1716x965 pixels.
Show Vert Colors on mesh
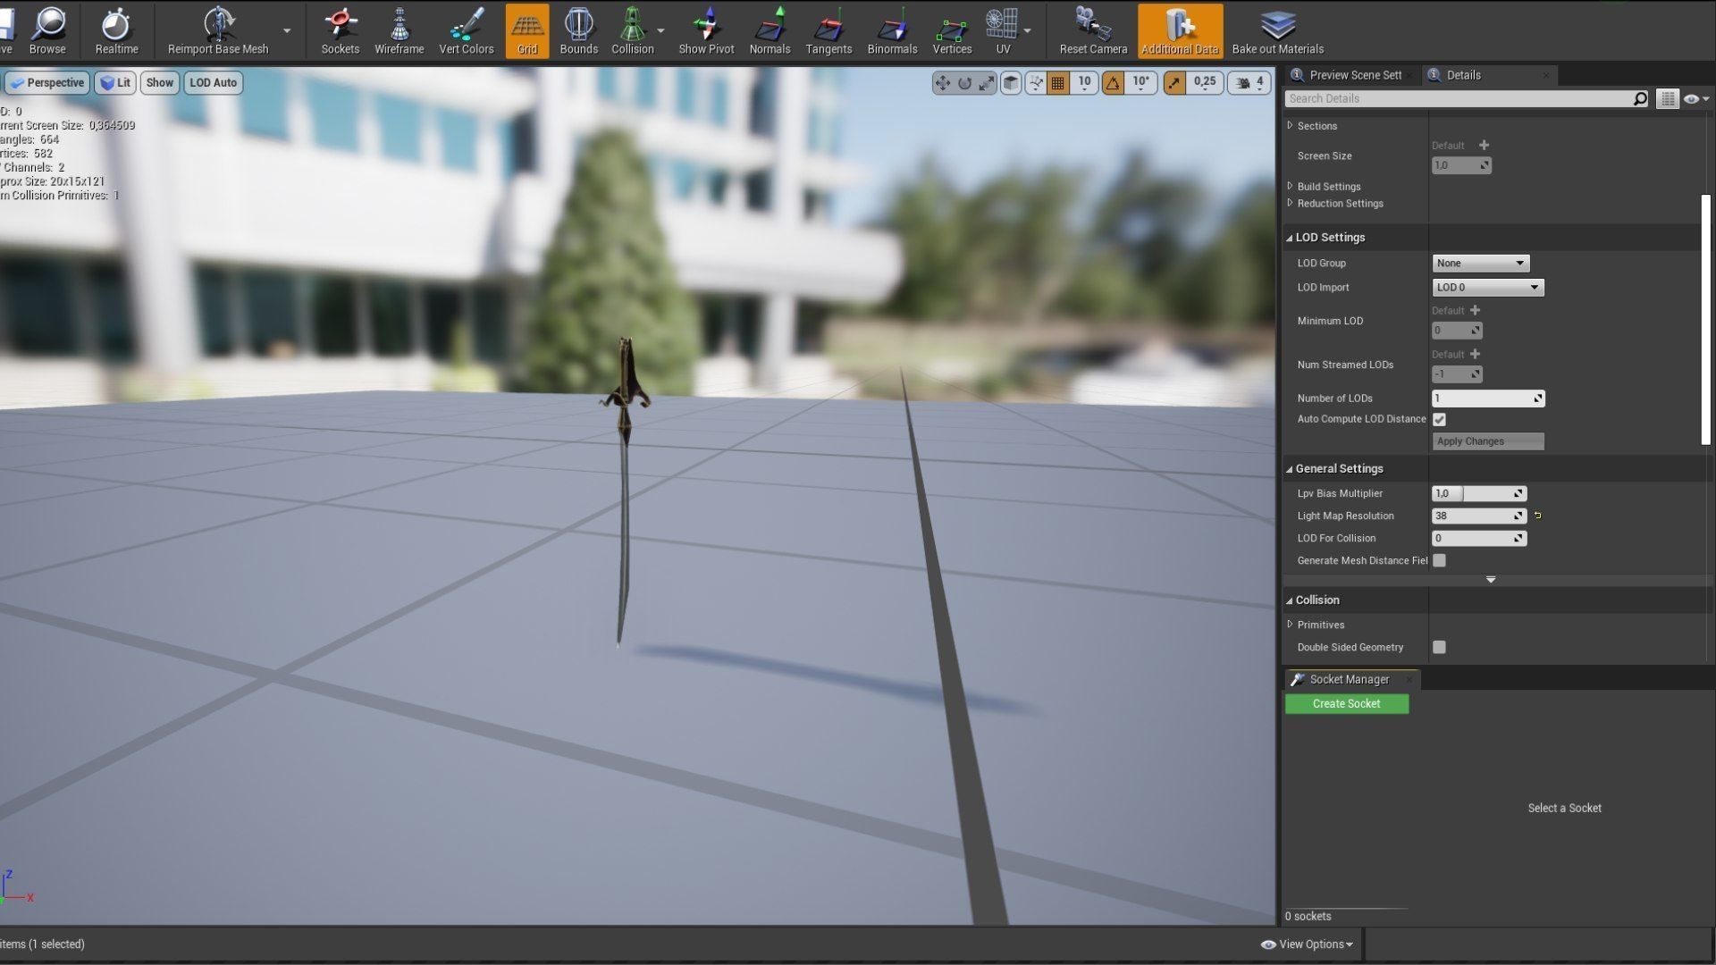coord(466,30)
